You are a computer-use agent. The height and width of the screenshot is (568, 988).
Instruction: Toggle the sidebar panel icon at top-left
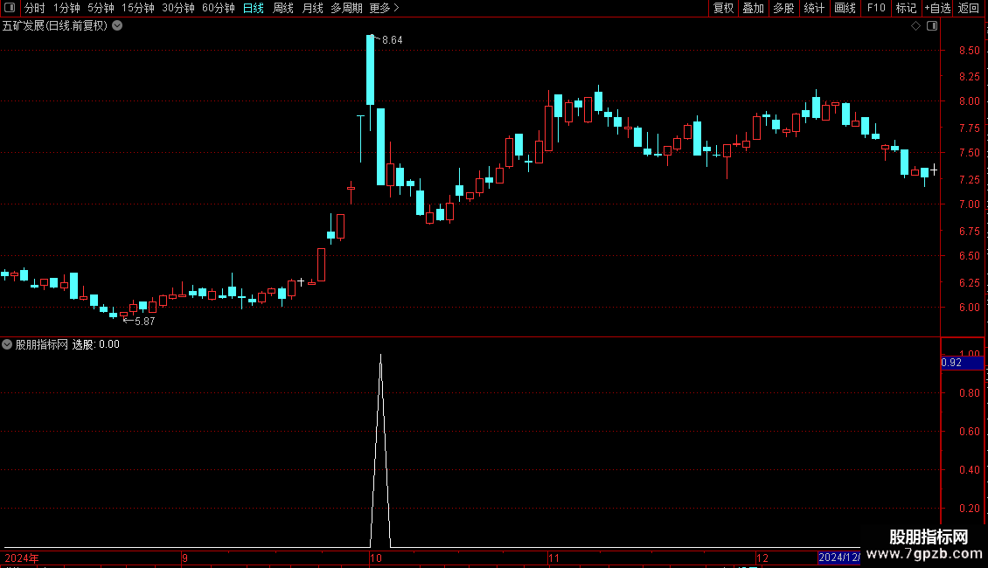click(10, 8)
